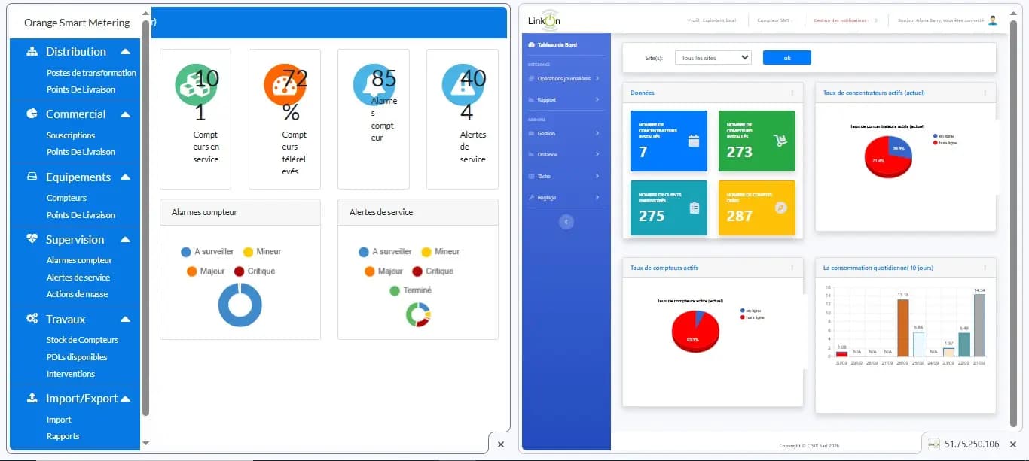Open La consommation quotidienne panel three-dot menu
Image resolution: width=1029 pixels, height=461 pixels.
coord(985,268)
